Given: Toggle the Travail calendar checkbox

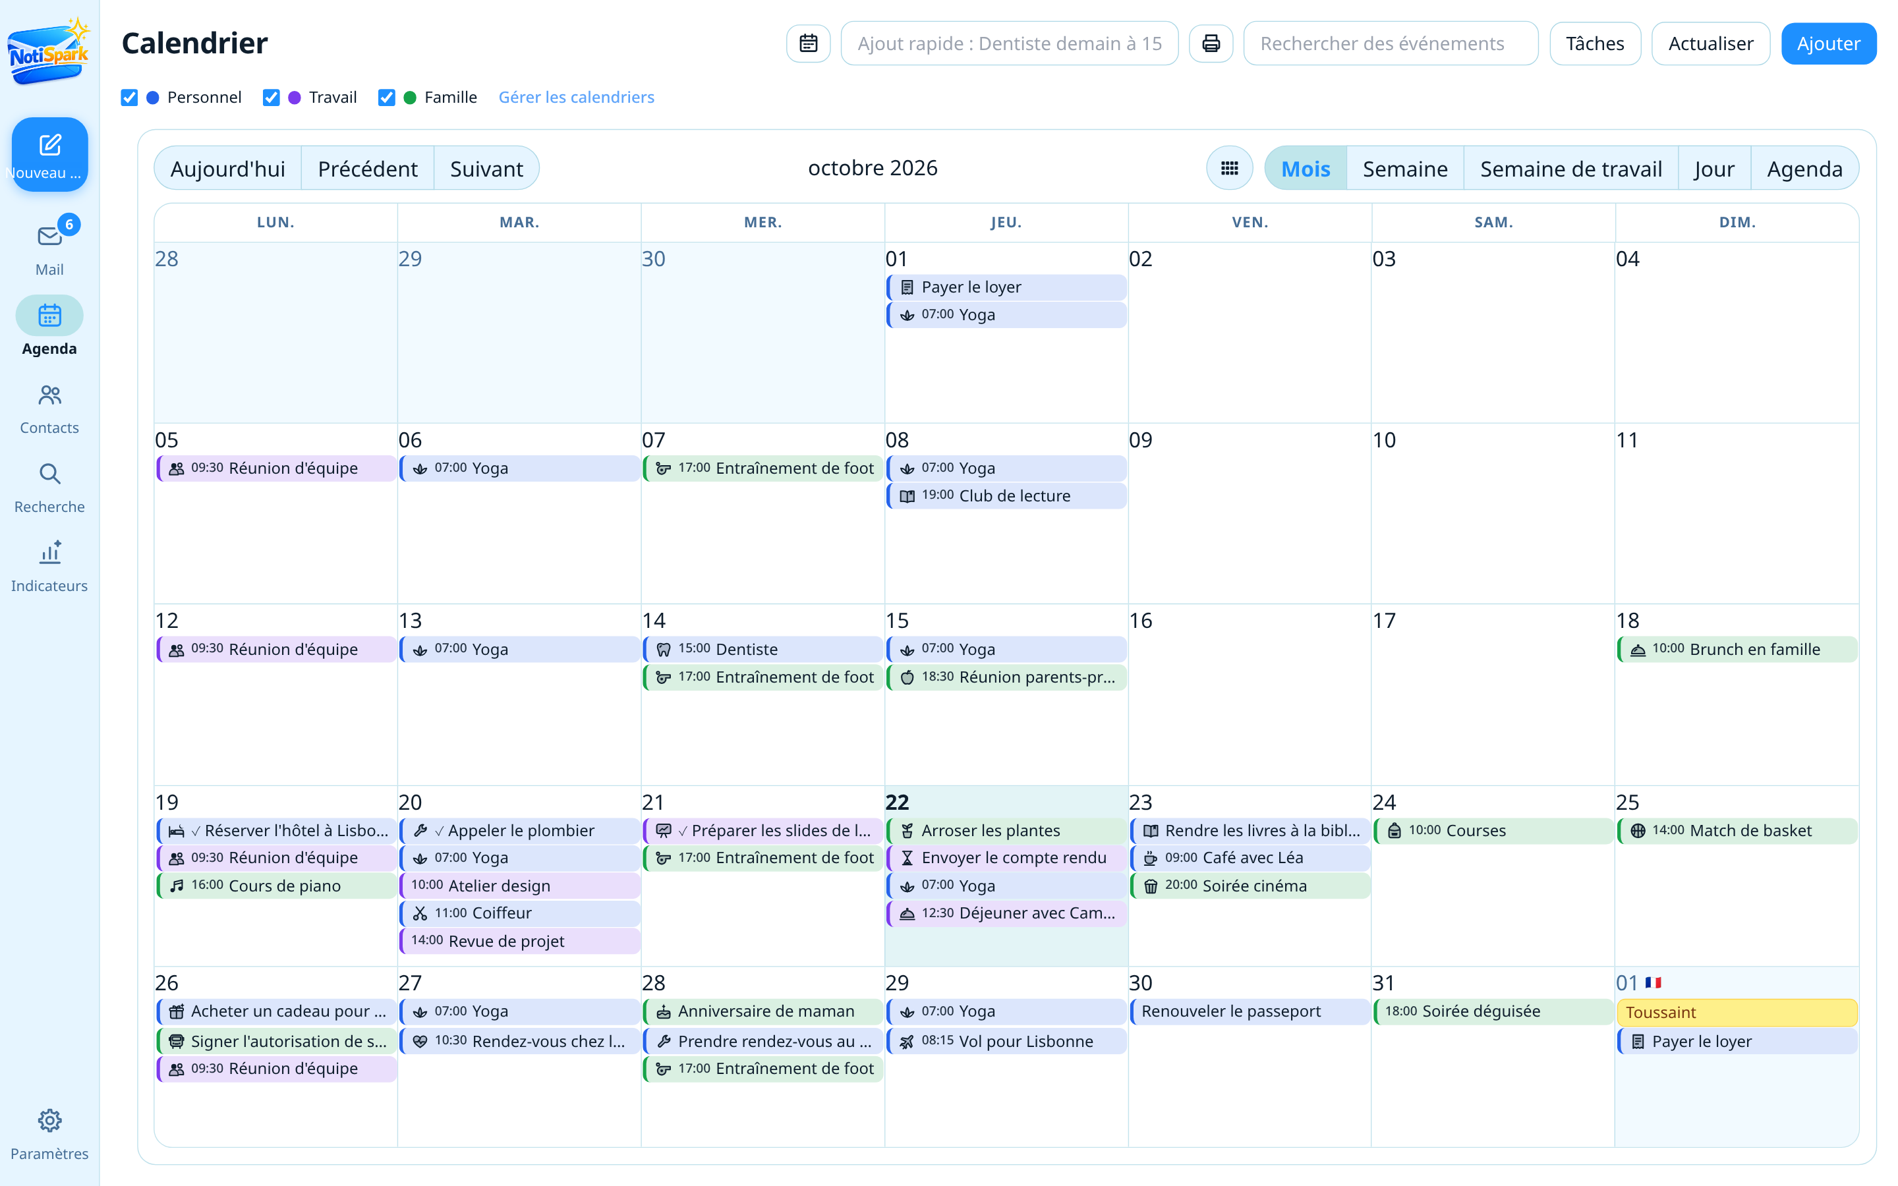Looking at the screenshot, I should coord(272,98).
